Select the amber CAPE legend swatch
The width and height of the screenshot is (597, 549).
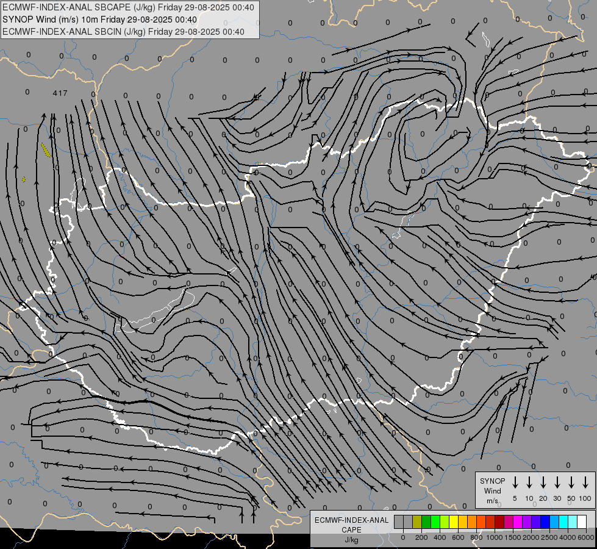click(463, 522)
